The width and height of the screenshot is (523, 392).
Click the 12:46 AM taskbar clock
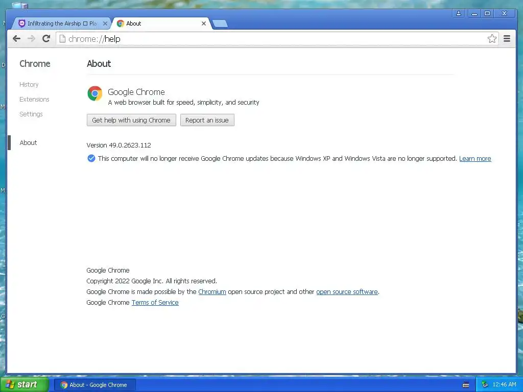(x=504, y=385)
